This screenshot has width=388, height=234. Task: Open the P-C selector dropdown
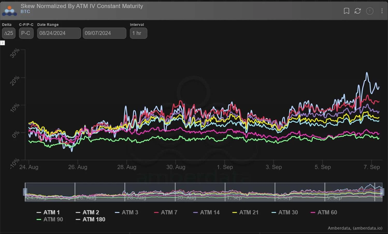tap(26, 33)
